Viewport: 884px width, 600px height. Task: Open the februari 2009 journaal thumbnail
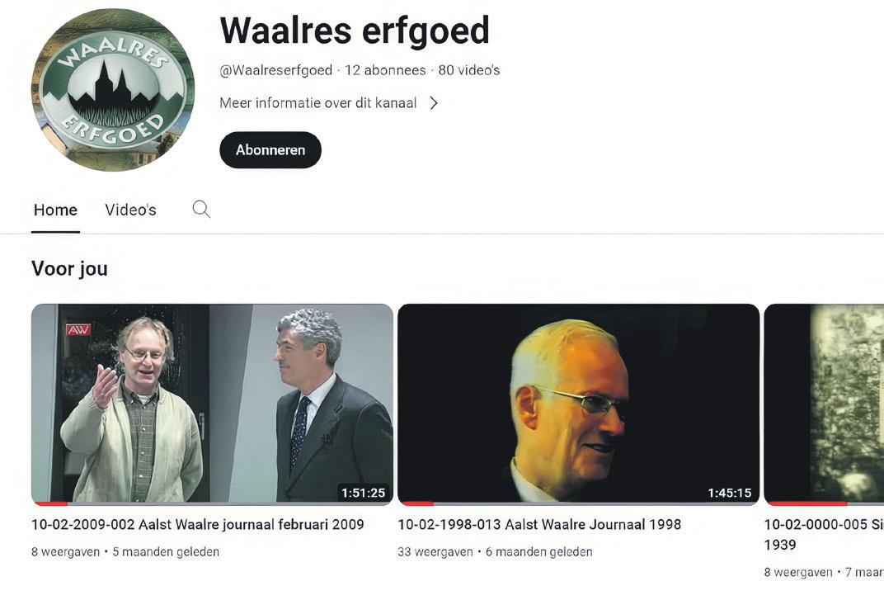point(212,404)
